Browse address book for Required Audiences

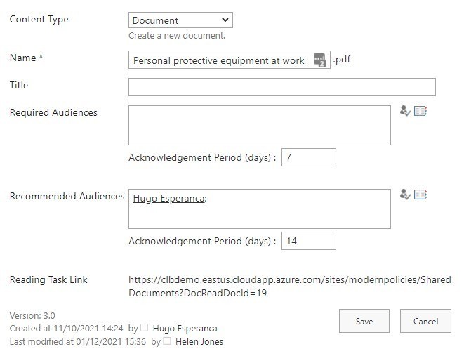(x=420, y=111)
